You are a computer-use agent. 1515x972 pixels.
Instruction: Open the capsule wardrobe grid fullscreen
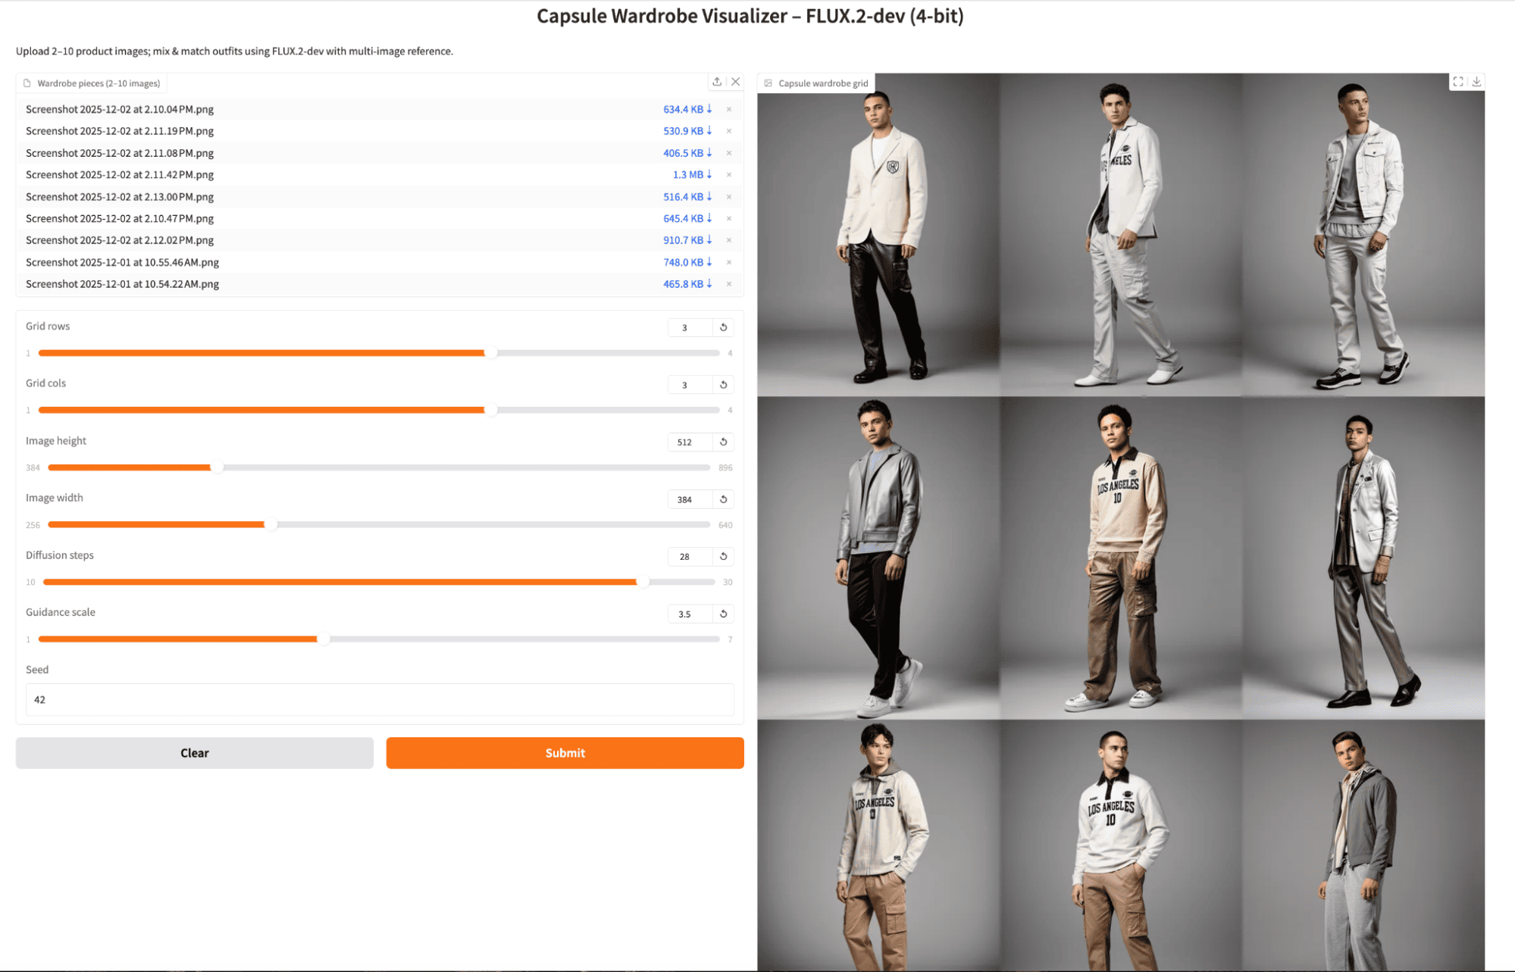click(1458, 82)
